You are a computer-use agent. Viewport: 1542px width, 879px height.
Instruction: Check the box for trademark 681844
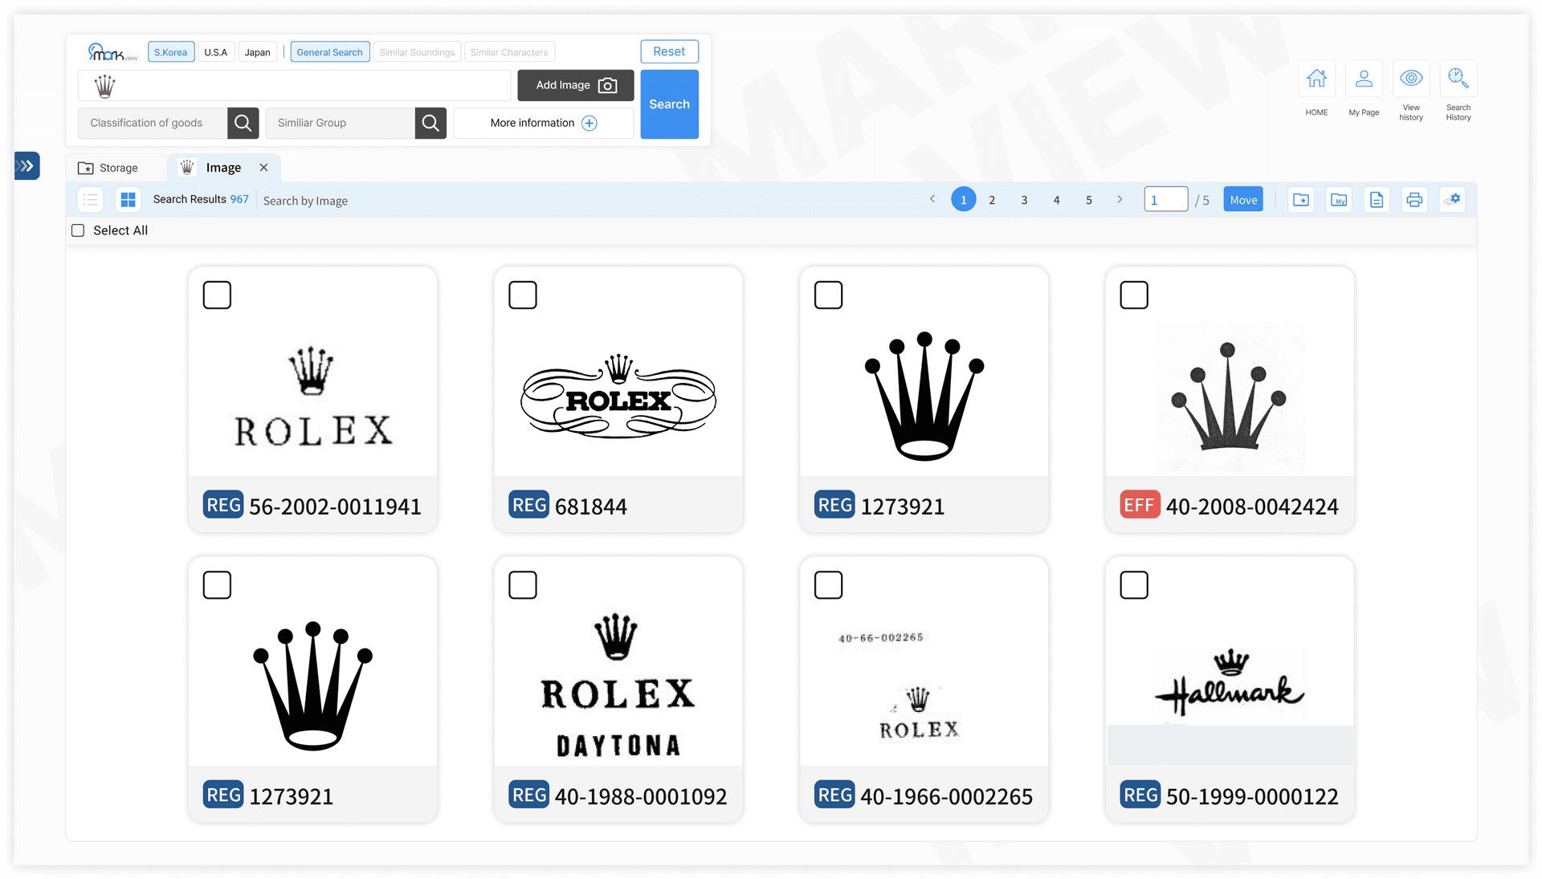tap(523, 295)
